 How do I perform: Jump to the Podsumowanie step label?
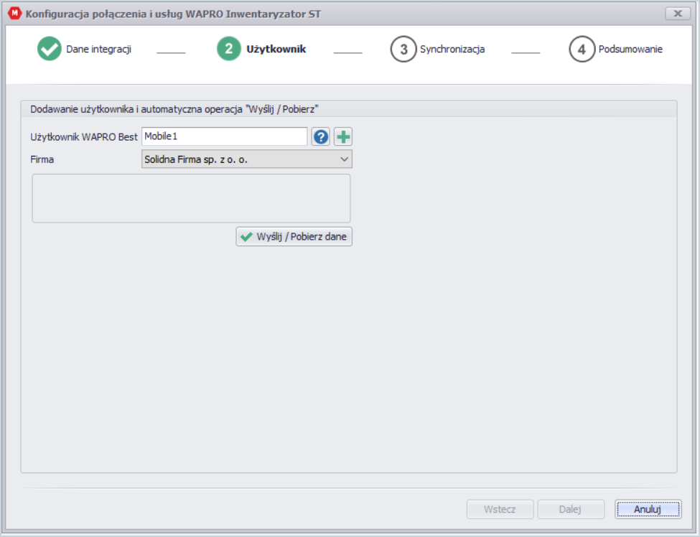pos(630,49)
